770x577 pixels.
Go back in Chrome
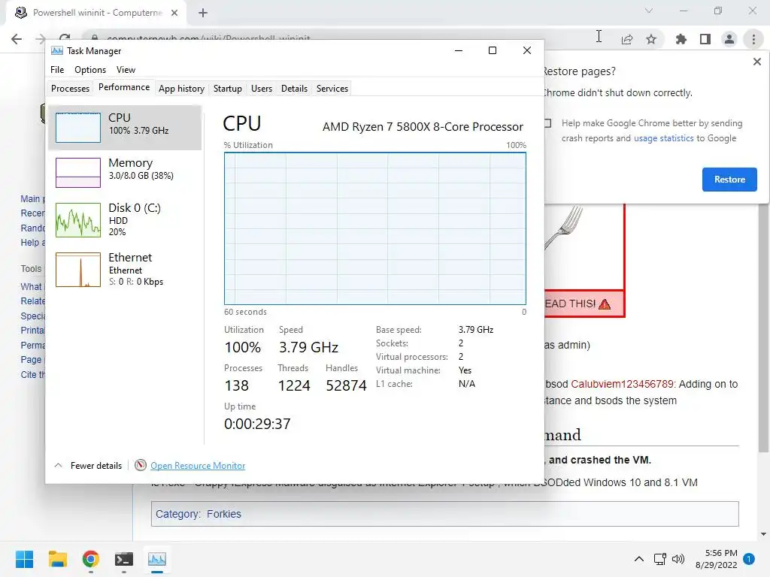coord(17,39)
